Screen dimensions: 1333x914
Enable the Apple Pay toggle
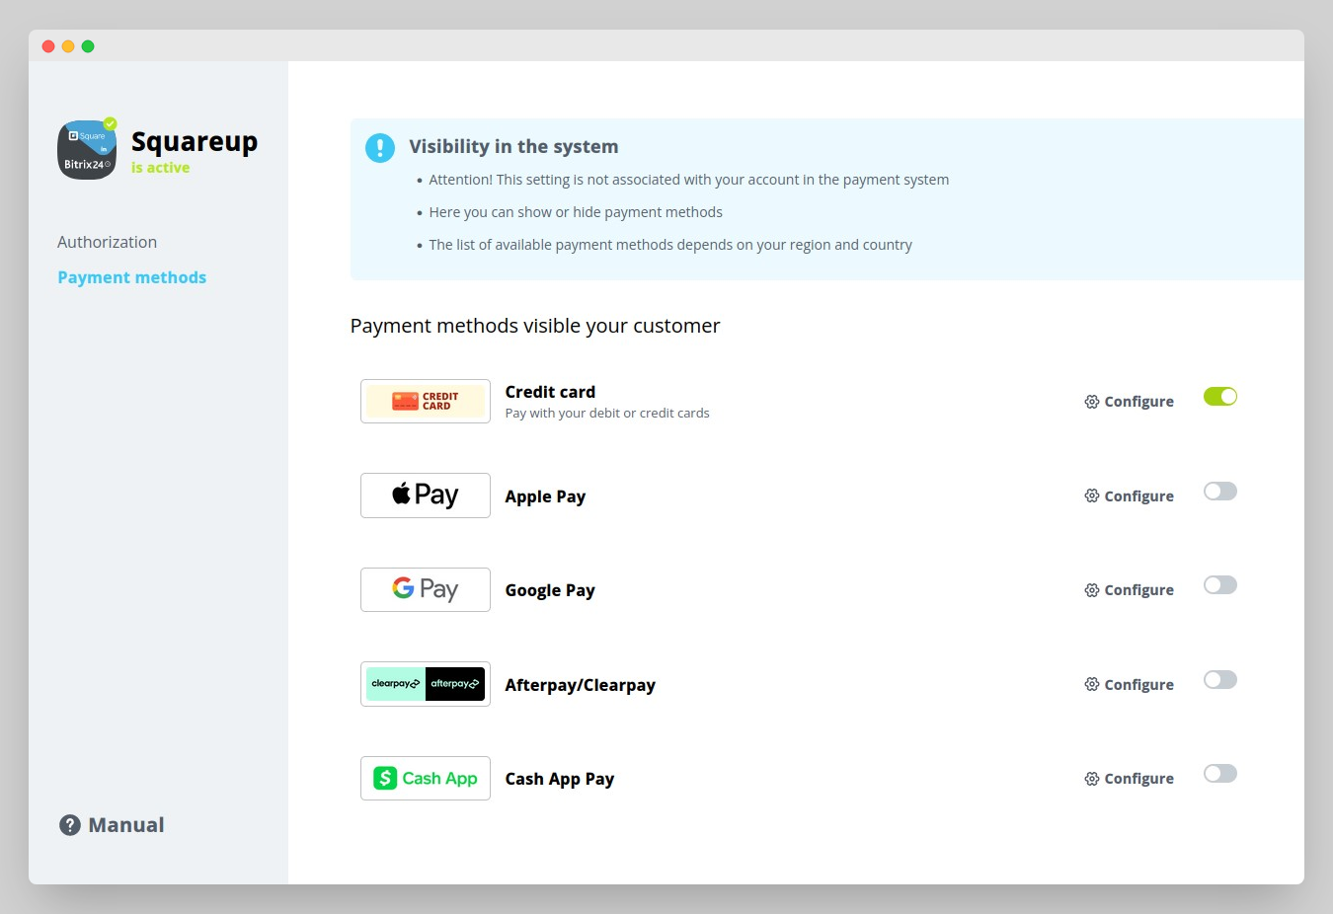pyautogui.click(x=1220, y=492)
